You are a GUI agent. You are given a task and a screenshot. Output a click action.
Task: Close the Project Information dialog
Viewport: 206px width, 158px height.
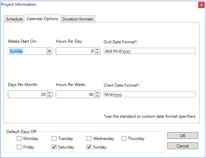201,5
